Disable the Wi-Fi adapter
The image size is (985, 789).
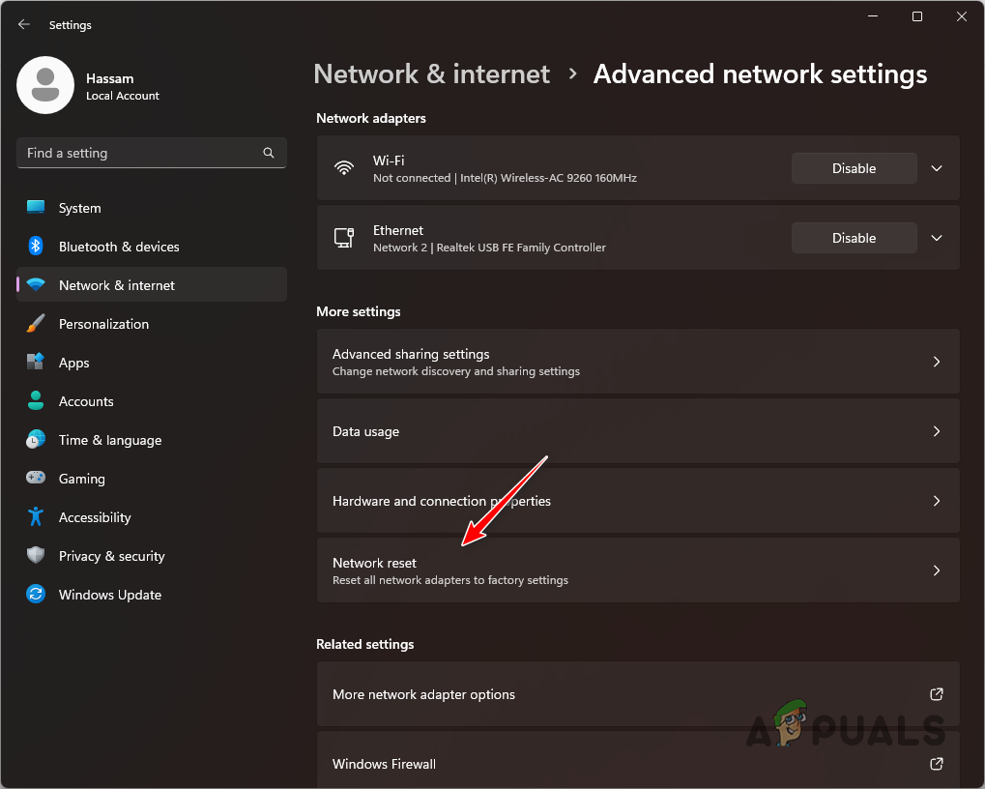(x=854, y=168)
